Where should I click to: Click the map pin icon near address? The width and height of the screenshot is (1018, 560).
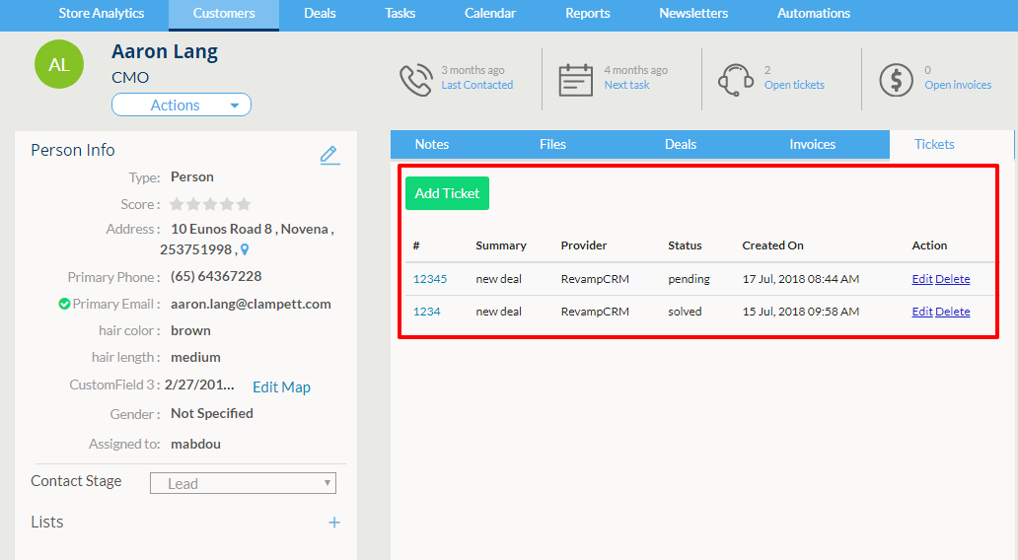(x=245, y=249)
